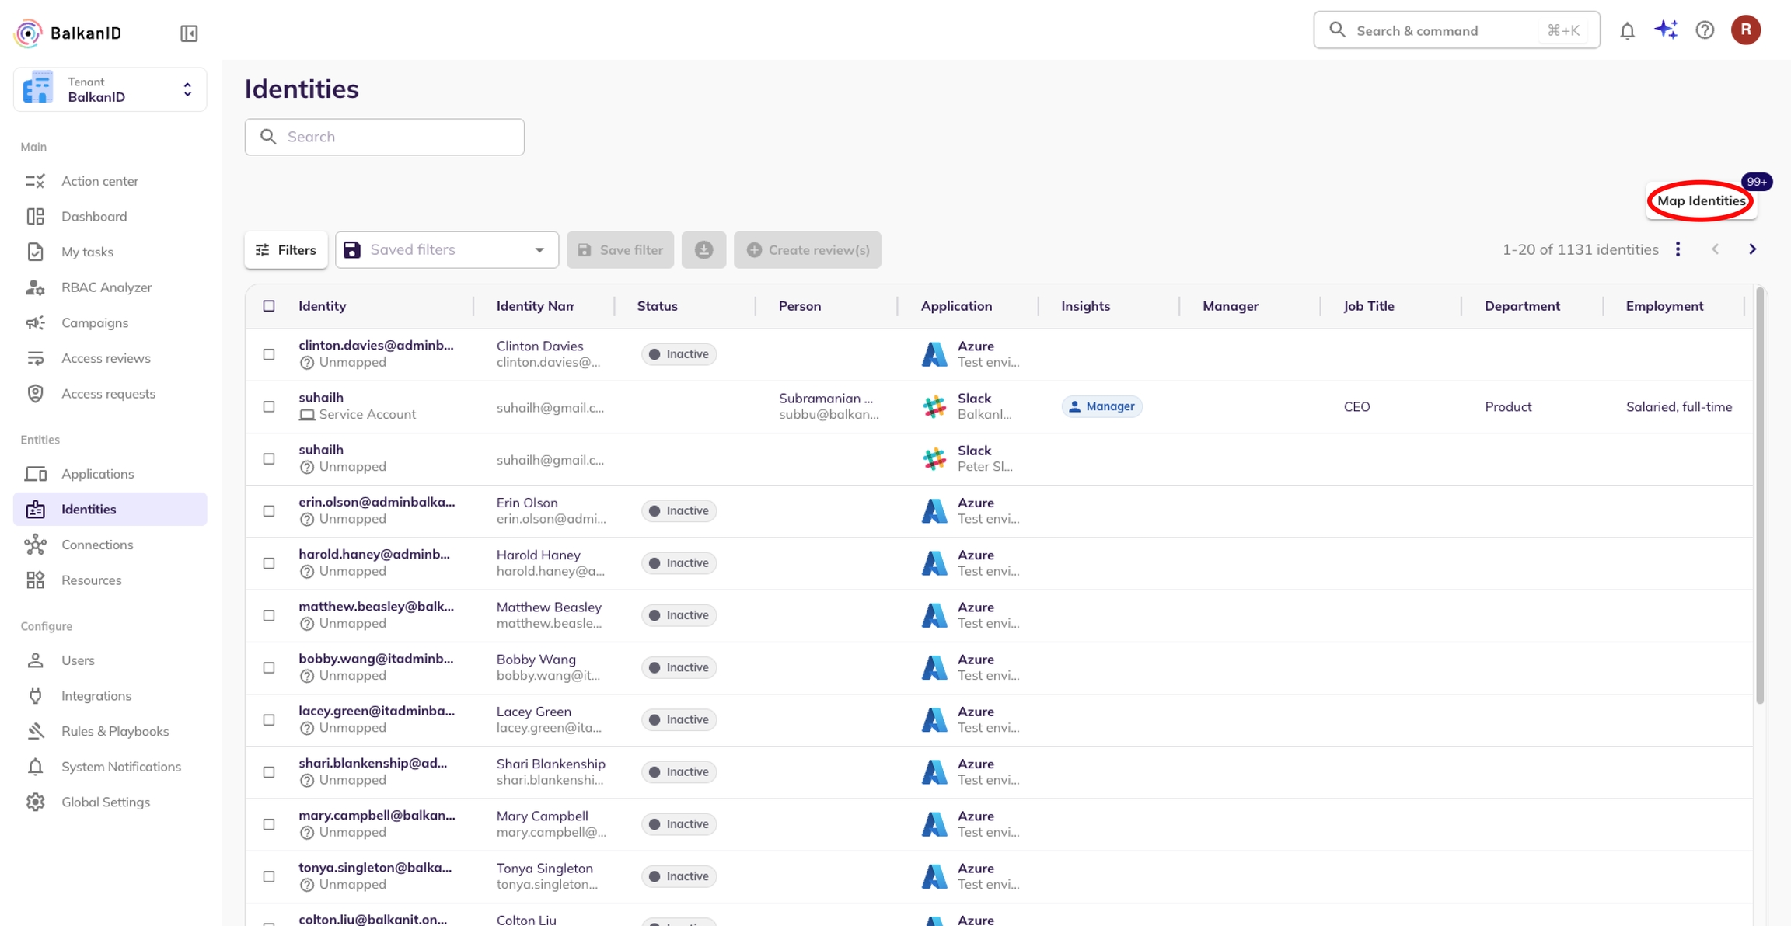Select the erin.olson row checkbox
This screenshot has height=926, width=1791.
pyautogui.click(x=269, y=511)
